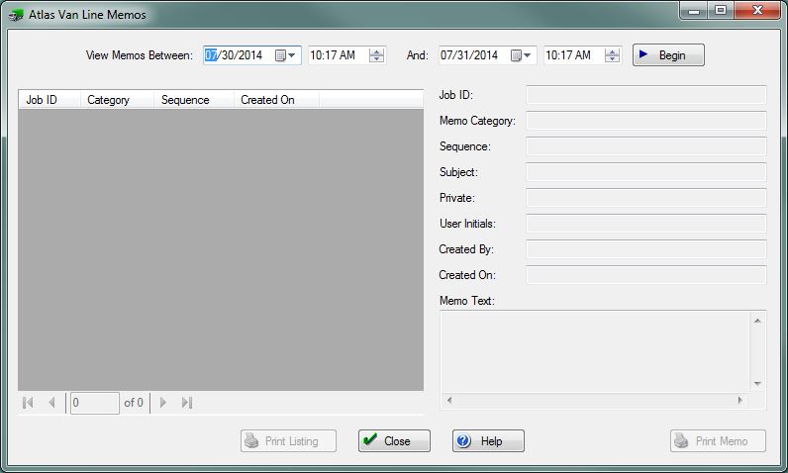Go to first record in navigator
The image size is (788, 473).
(x=28, y=403)
